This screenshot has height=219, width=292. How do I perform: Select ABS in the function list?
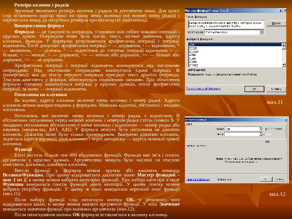235,45
